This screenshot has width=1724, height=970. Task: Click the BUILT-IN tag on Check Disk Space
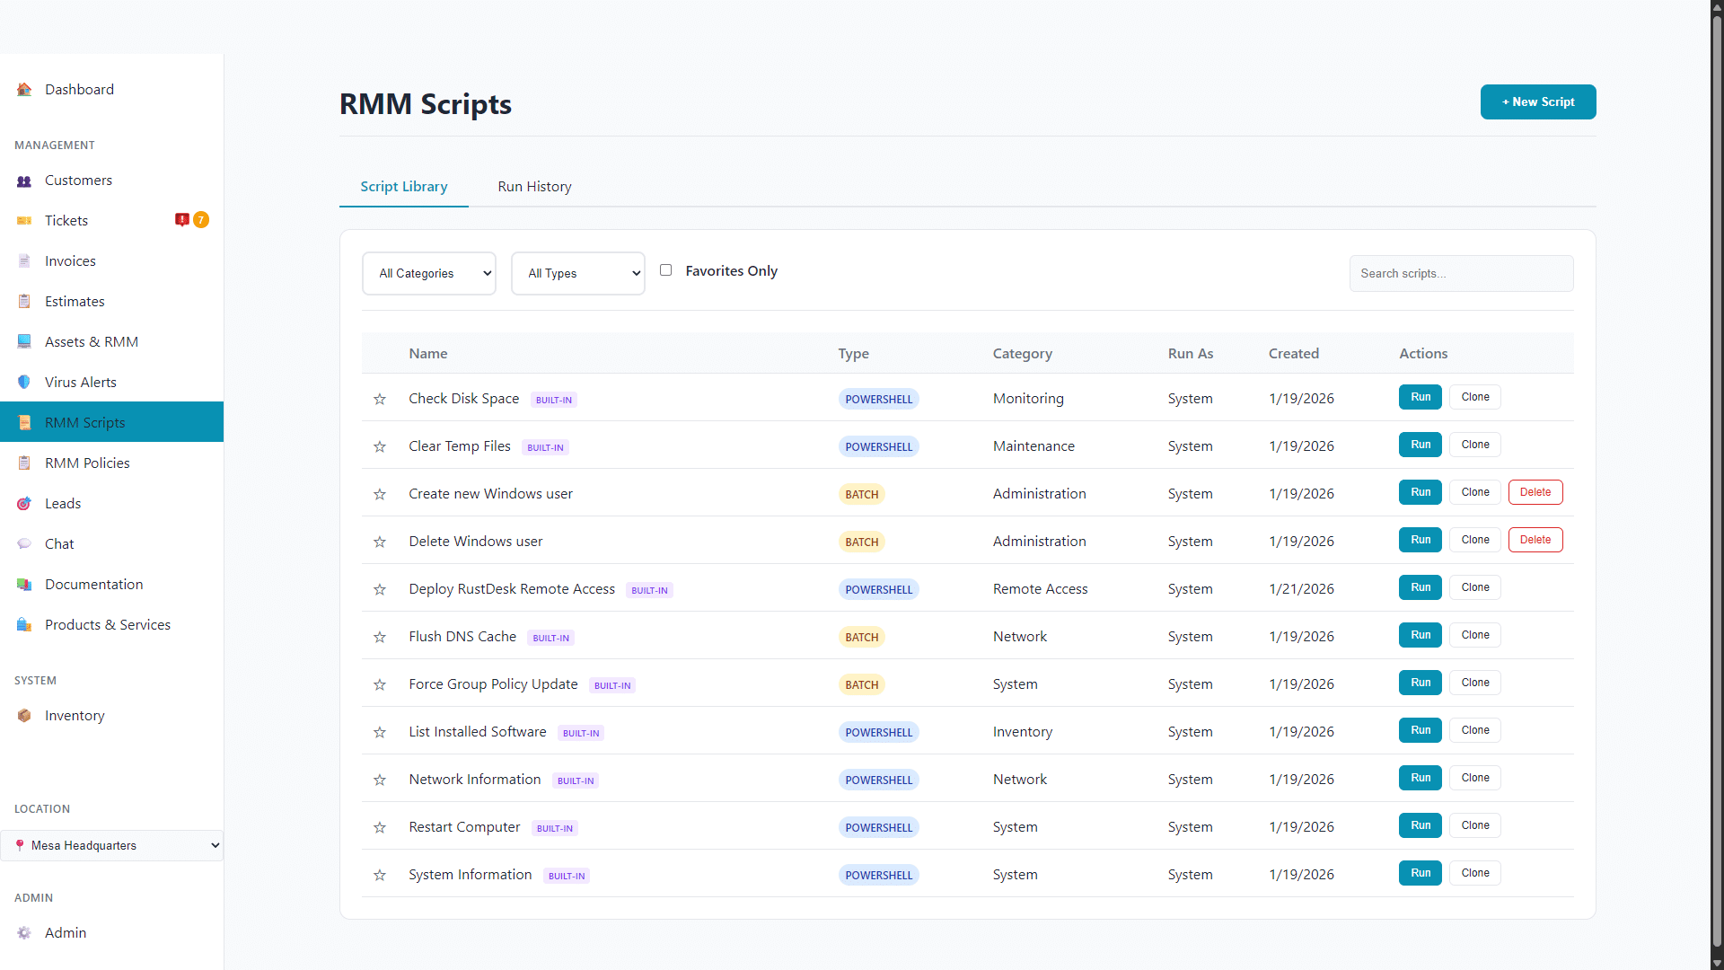click(x=554, y=400)
